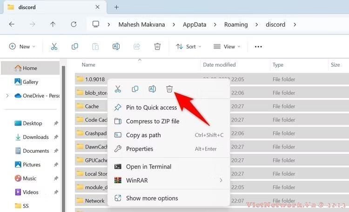Click the Cut scissors icon in context menu
Image resolution: width=349 pixels, height=212 pixels.
118,89
